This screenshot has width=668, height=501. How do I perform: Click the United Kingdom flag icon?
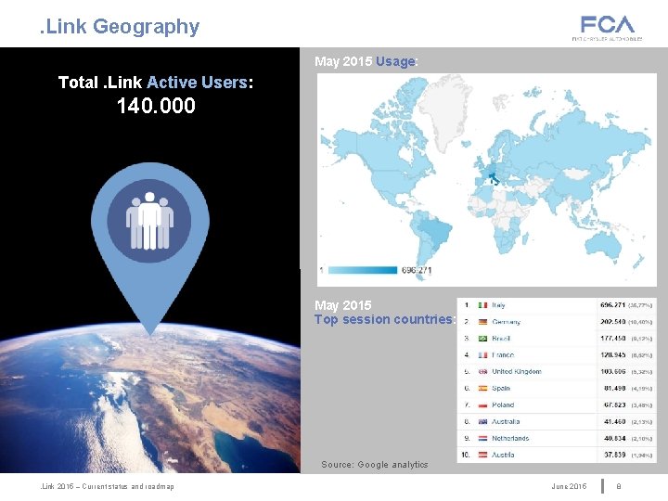coord(482,371)
